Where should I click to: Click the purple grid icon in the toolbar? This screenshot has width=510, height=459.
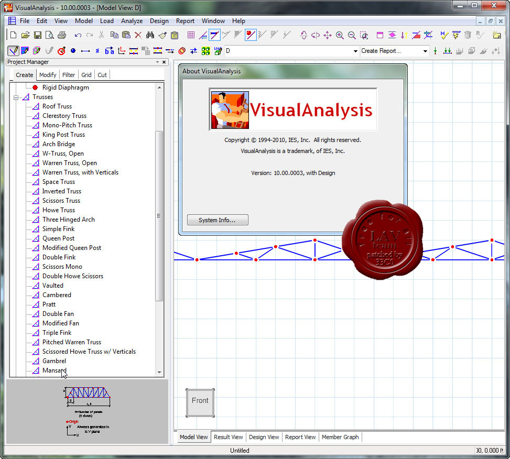pyautogui.click(x=191, y=35)
